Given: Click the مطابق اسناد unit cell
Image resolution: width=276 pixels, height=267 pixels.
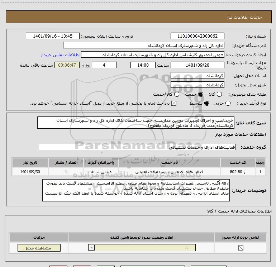Looking at the screenshot, I should pos(101,172).
